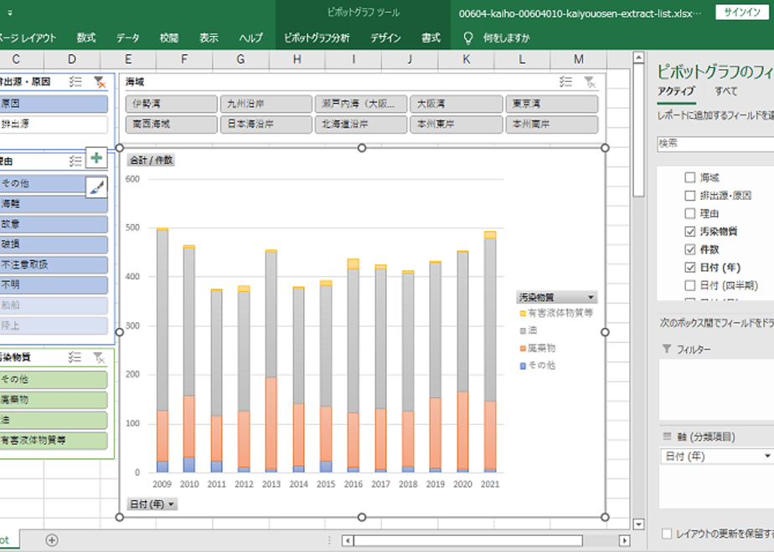Click multi-select icon on 理由 slicer

coord(75,161)
